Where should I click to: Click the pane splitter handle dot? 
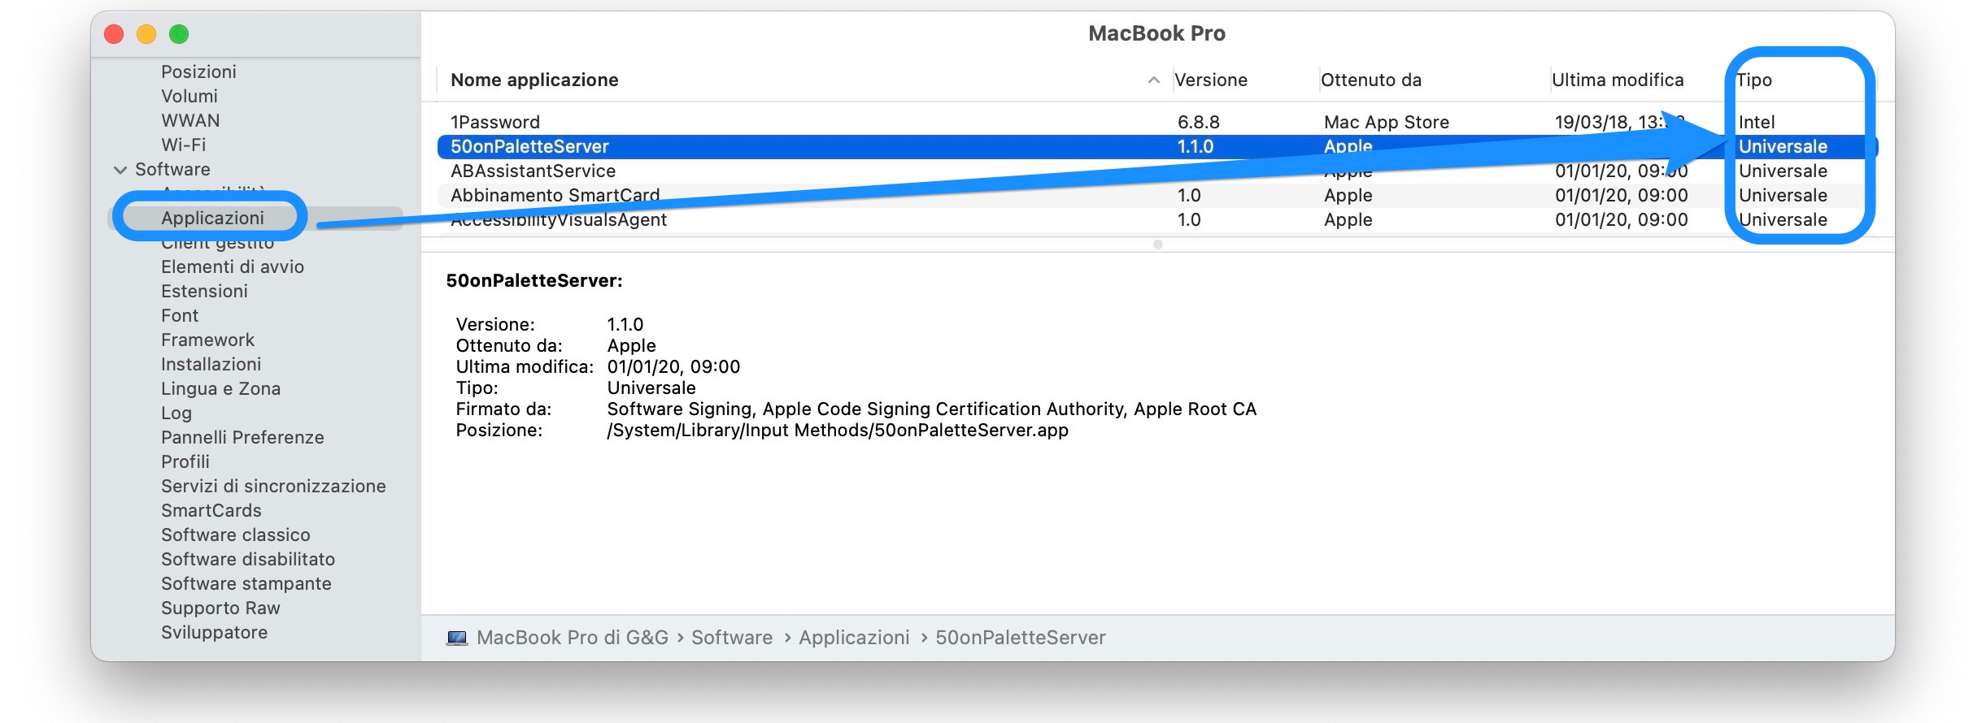click(1158, 245)
